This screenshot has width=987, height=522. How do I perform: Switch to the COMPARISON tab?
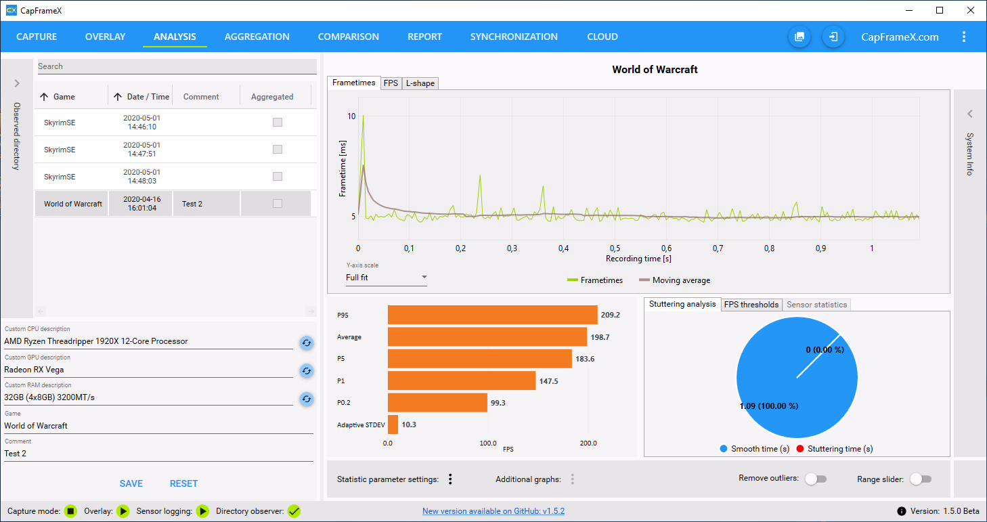pyautogui.click(x=348, y=37)
